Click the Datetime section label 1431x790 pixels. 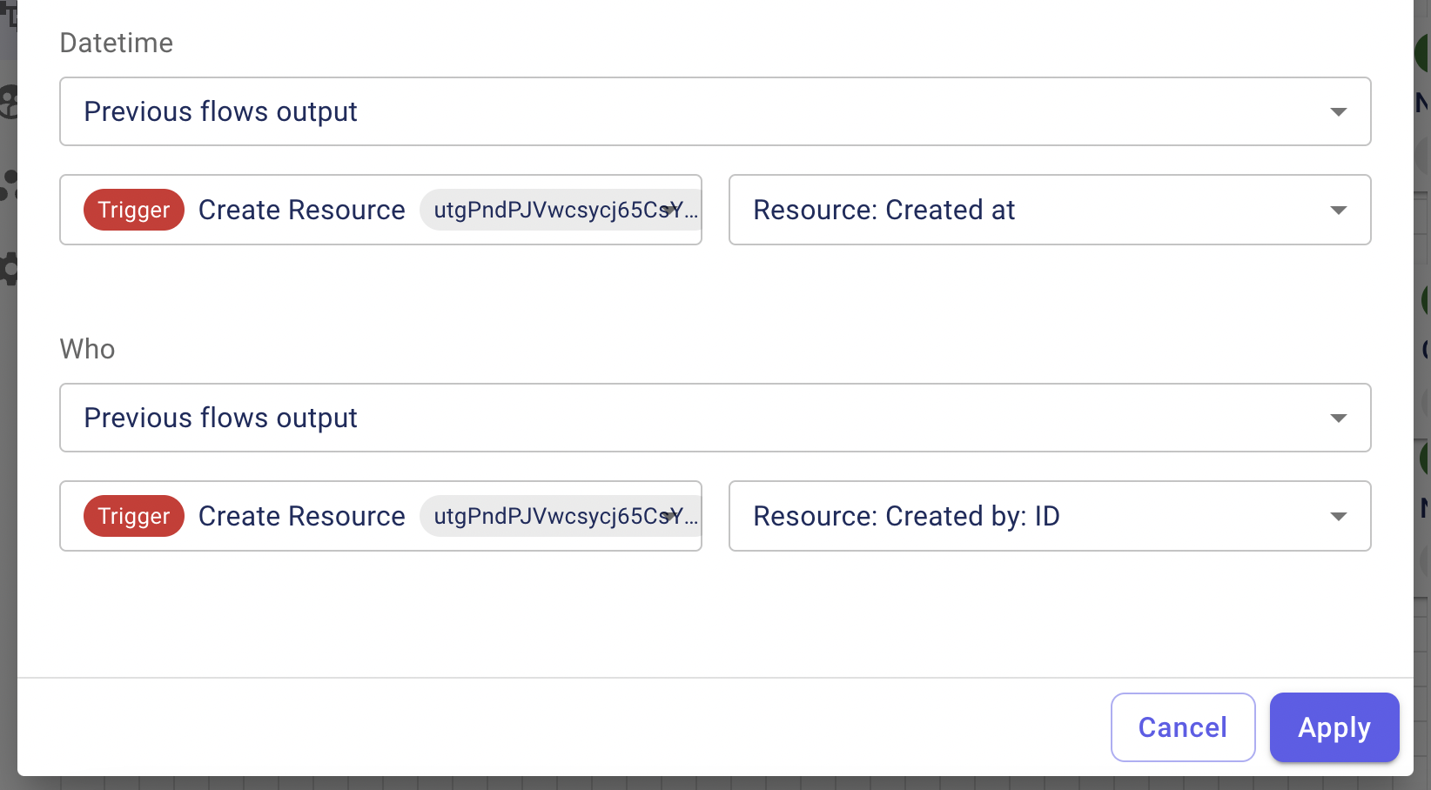117,43
